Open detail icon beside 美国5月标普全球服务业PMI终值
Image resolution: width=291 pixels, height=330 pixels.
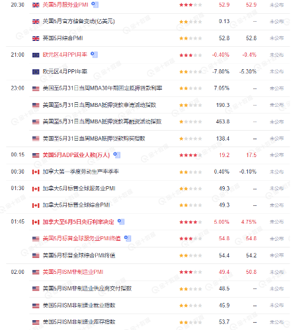pyautogui.click(x=128, y=238)
